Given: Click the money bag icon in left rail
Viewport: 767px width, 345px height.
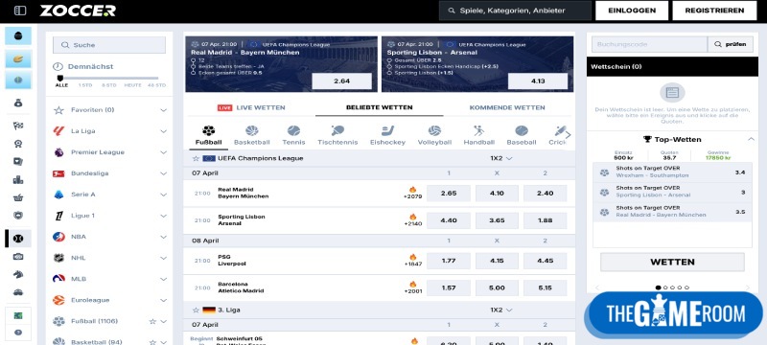Looking at the screenshot, I should click(18, 103).
